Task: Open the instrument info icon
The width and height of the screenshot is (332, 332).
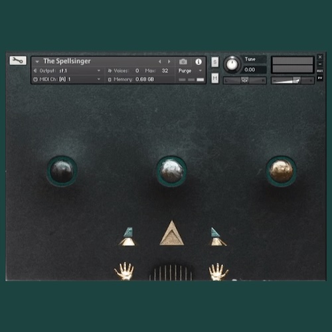Action: 199,62
